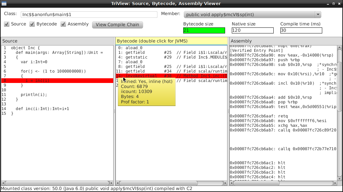The image size is (343, 192).
Task: Click Assembly pane left scroll arrow
Action: 231,183
